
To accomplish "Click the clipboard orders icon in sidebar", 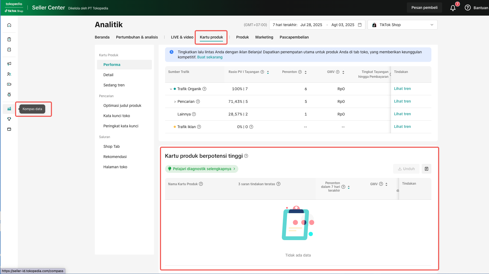I will (x=9, y=39).
